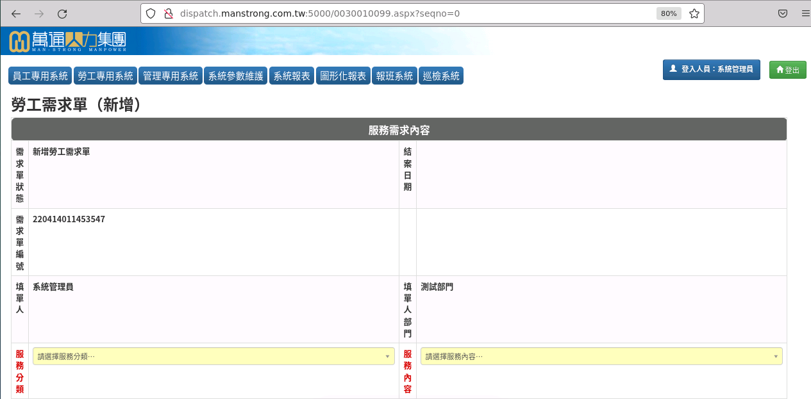The width and height of the screenshot is (811, 399).
Task: Log out with the 登出 button
Action: 788,70
